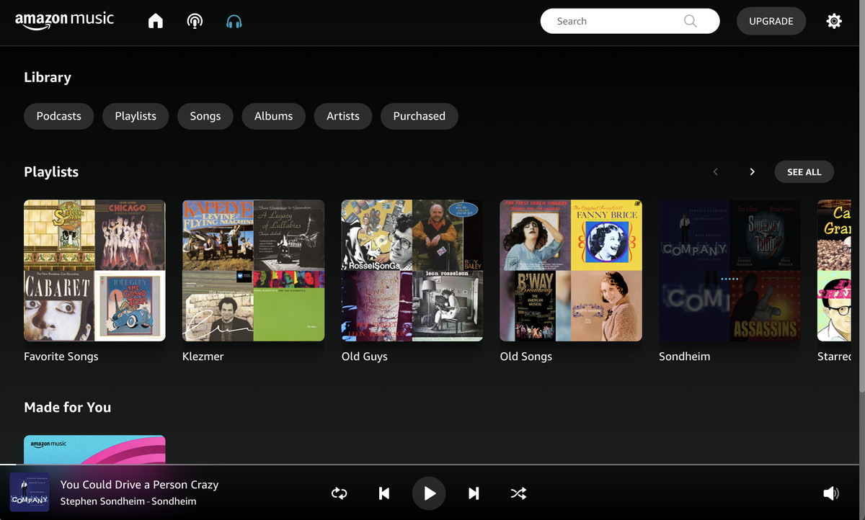Open the partially visible Starred playlist cover
865x520 pixels.
pyautogui.click(x=834, y=270)
